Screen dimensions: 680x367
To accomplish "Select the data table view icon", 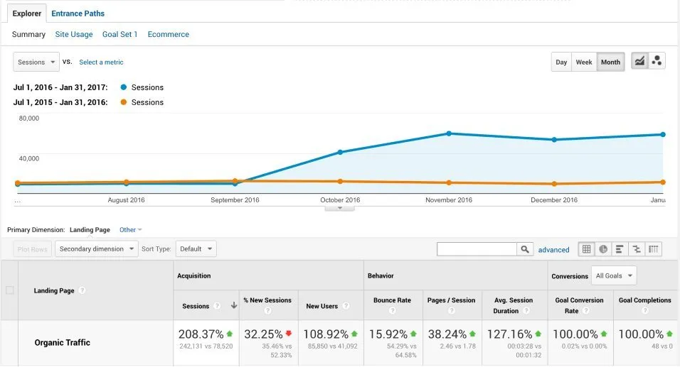I will tap(586, 249).
